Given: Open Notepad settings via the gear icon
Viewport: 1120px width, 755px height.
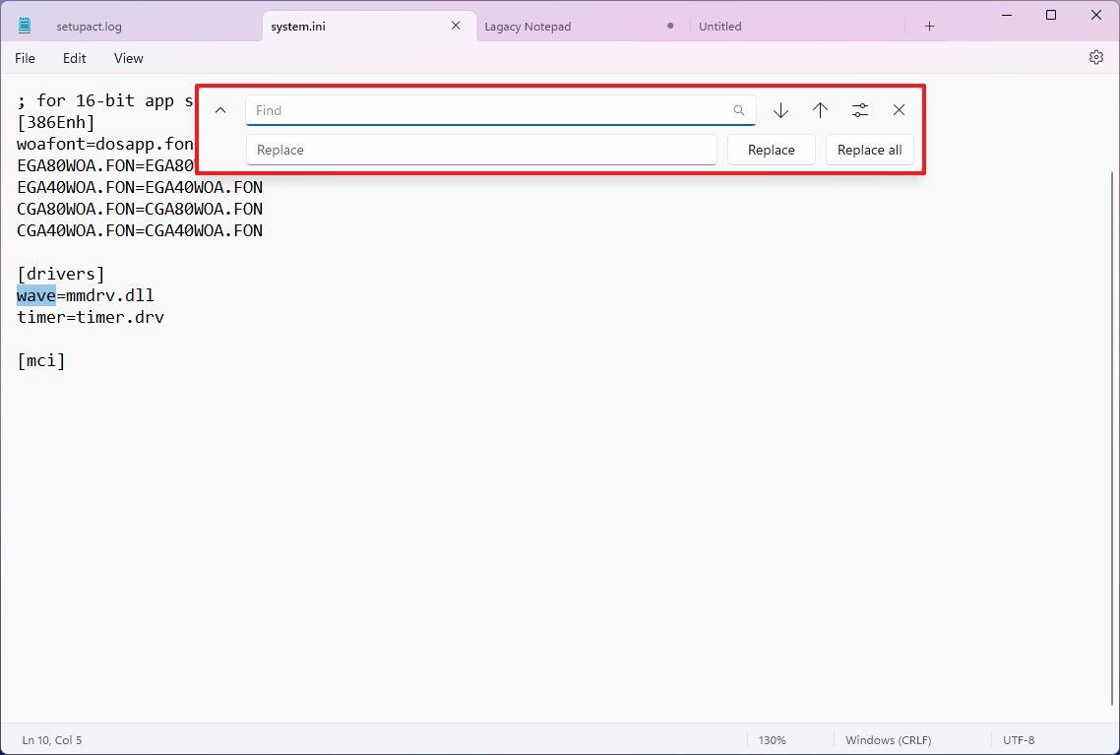Looking at the screenshot, I should point(1096,57).
